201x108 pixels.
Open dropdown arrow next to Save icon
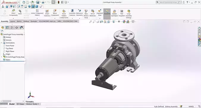coord(40,2)
